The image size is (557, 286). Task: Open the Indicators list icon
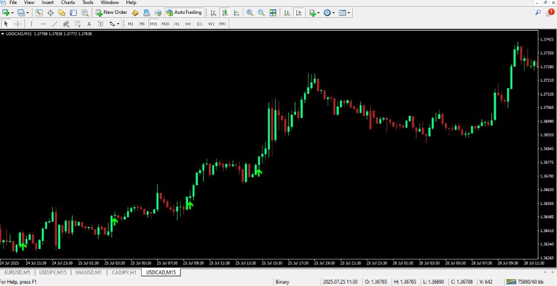click(x=312, y=13)
